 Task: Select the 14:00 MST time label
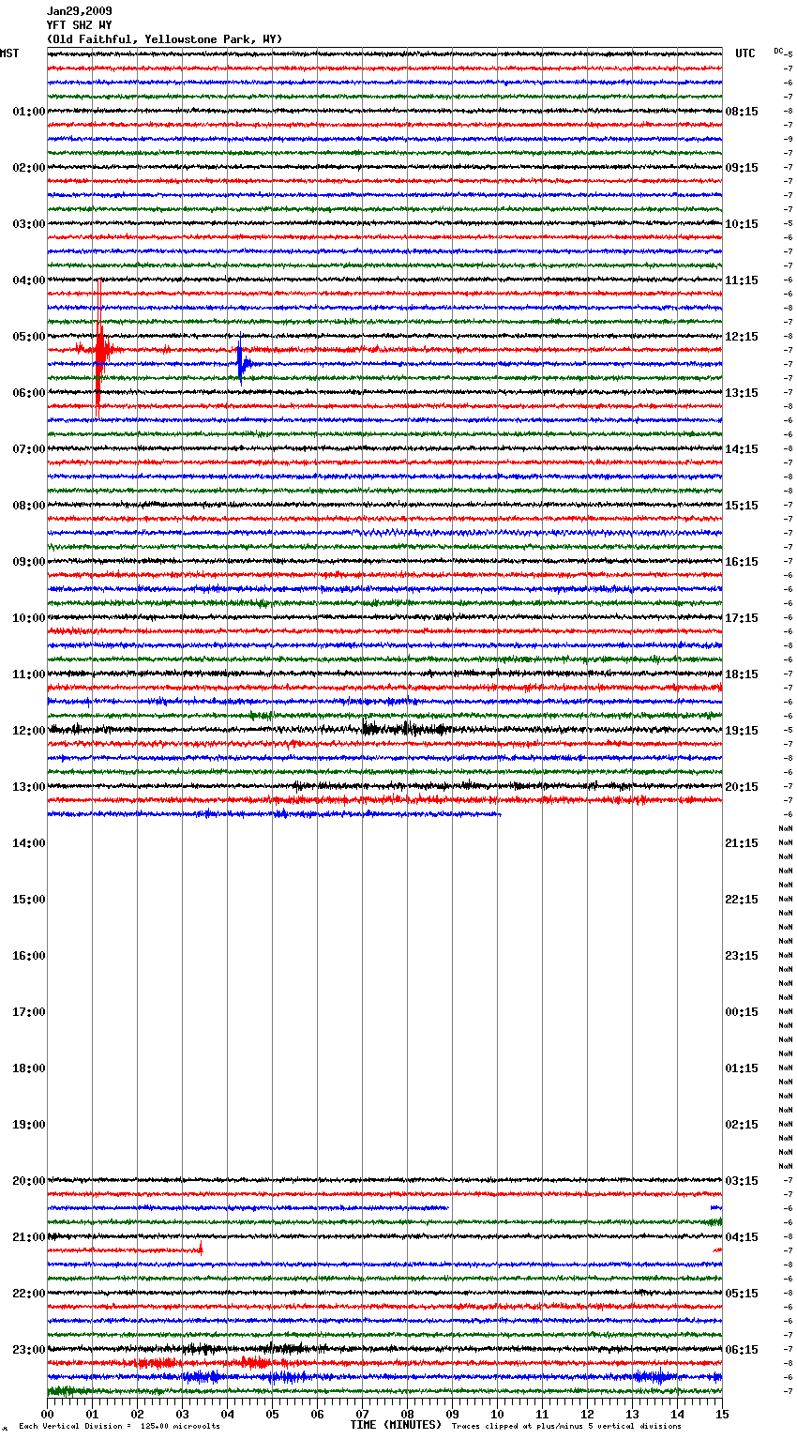point(29,843)
